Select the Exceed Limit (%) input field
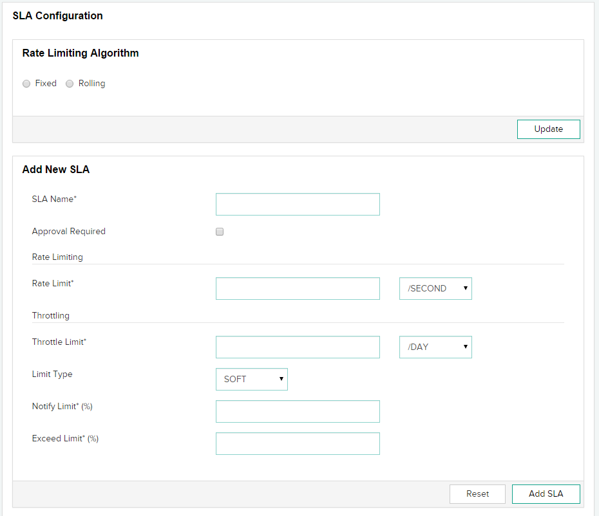Image resolution: width=599 pixels, height=516 pixels. click(298, 443)
